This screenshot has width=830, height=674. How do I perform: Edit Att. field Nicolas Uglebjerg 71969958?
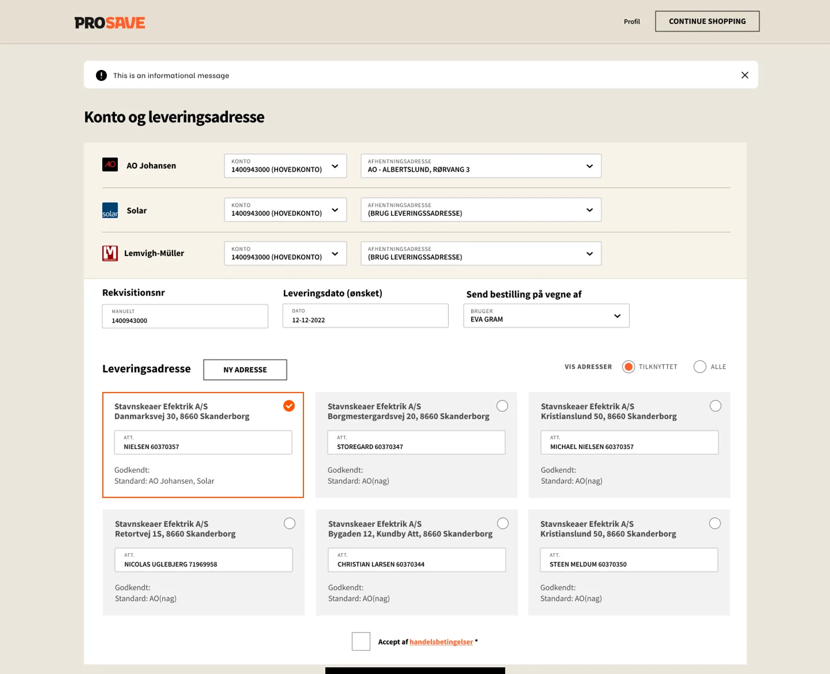[x=204, y=560]
